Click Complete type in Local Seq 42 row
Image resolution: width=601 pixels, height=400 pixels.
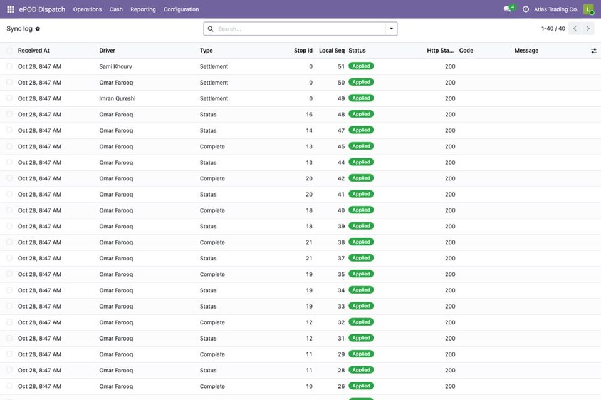click(x=212, y=178)
